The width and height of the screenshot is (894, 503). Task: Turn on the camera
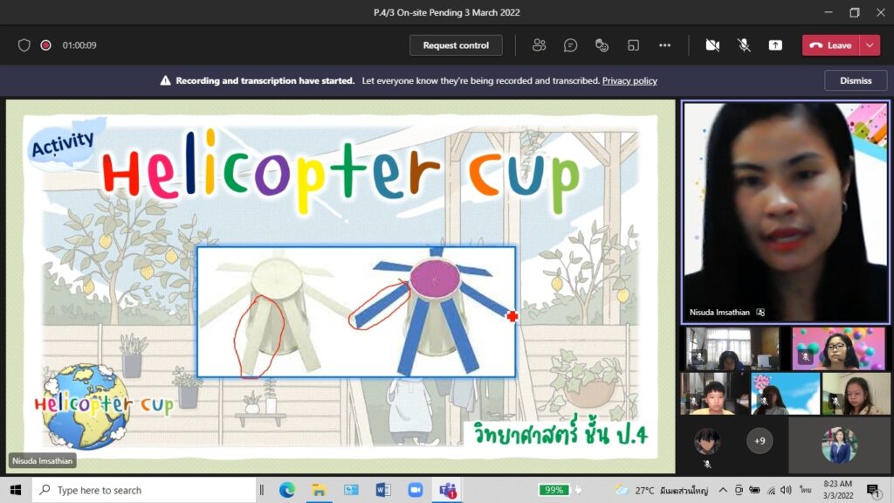712,45
